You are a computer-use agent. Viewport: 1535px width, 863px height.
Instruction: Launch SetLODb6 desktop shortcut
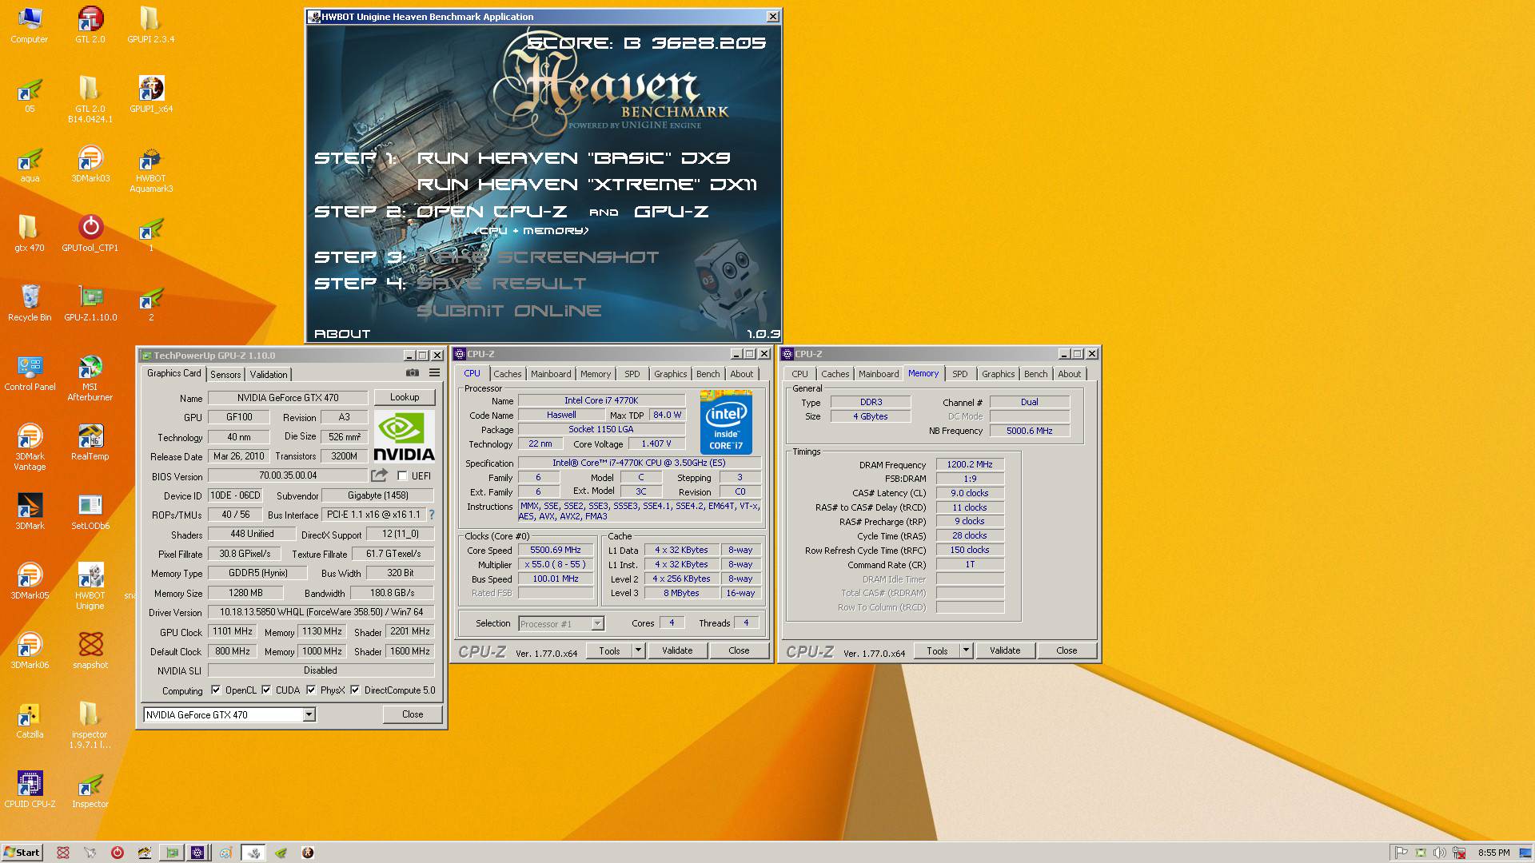point(90,511)
